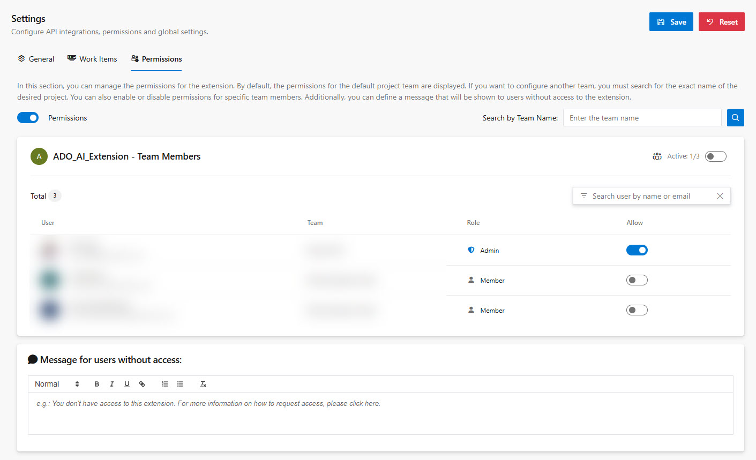Apply bold formatting in the message editor
The image size is (756, 460).
(x=96, y=383)
